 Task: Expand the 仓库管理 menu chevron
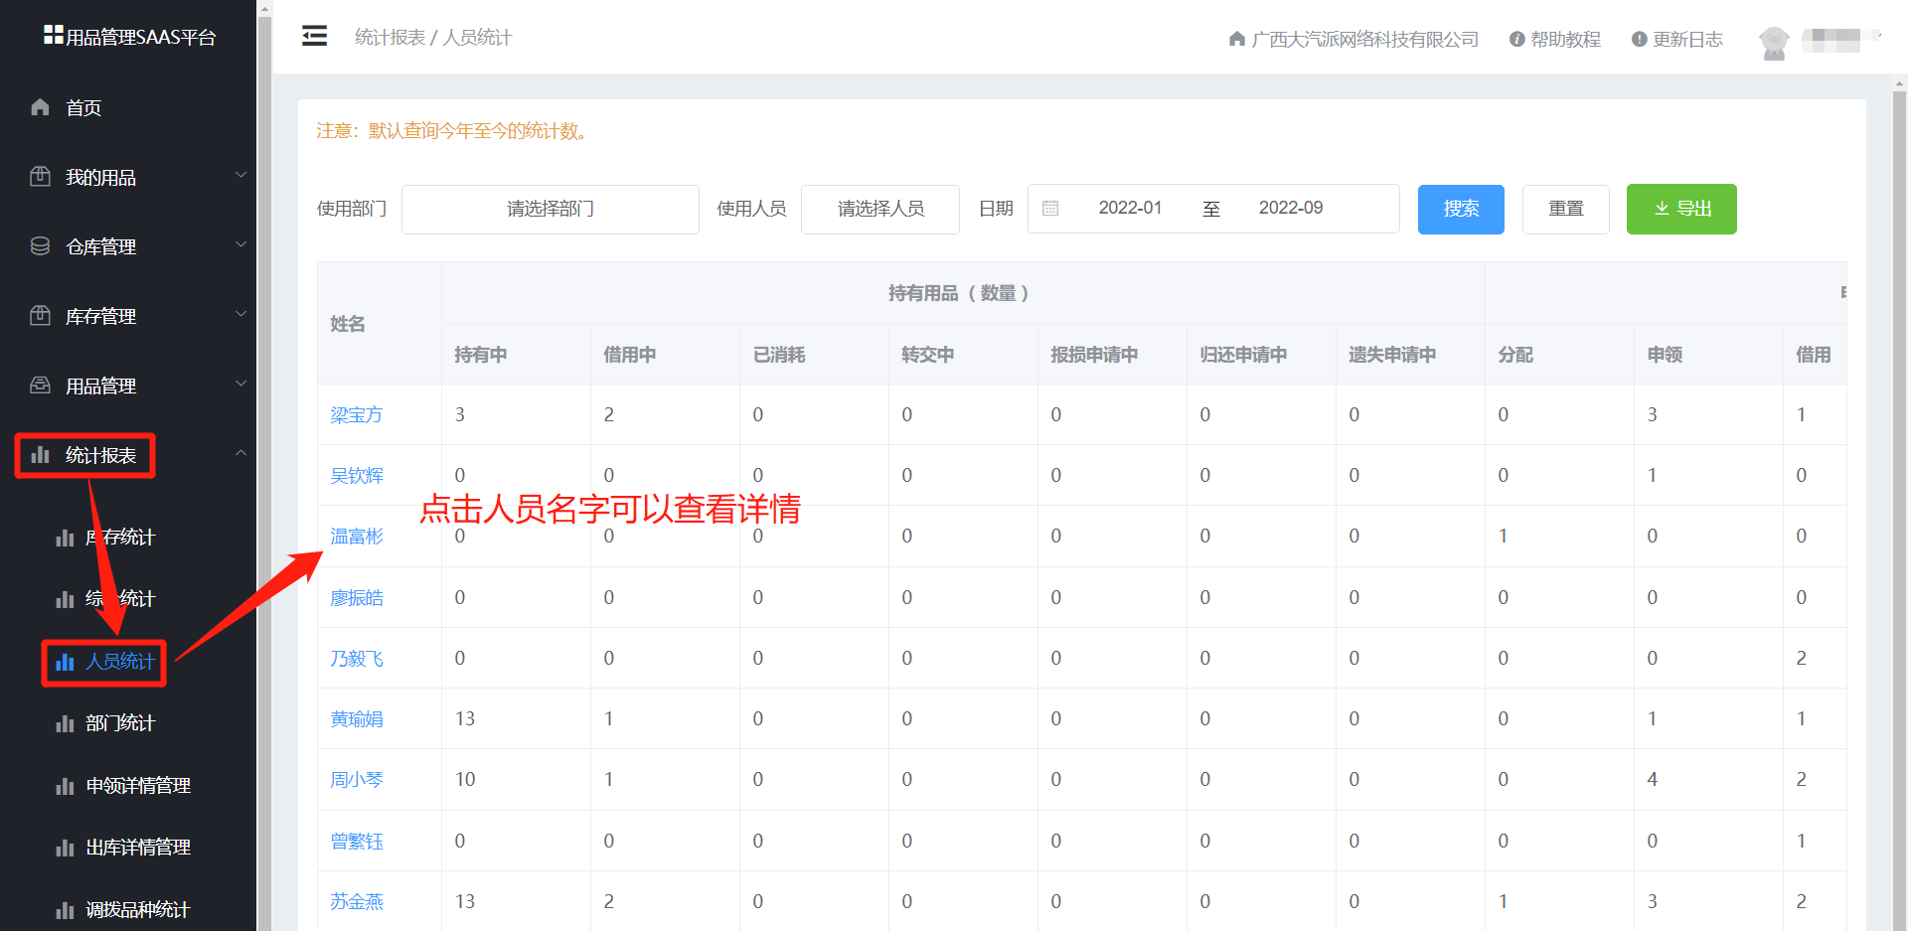point(240,244)
